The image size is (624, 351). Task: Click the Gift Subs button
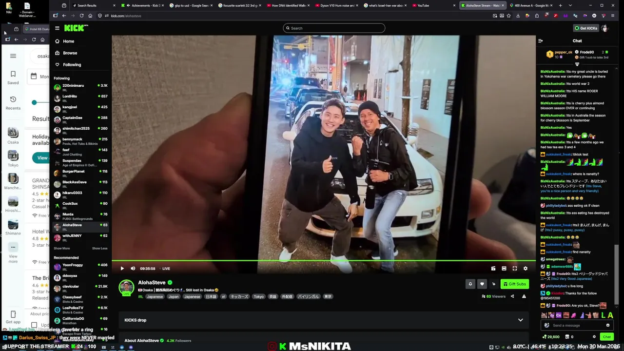[515, 284]
